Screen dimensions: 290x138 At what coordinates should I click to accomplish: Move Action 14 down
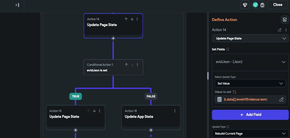[x=132, y=19]
